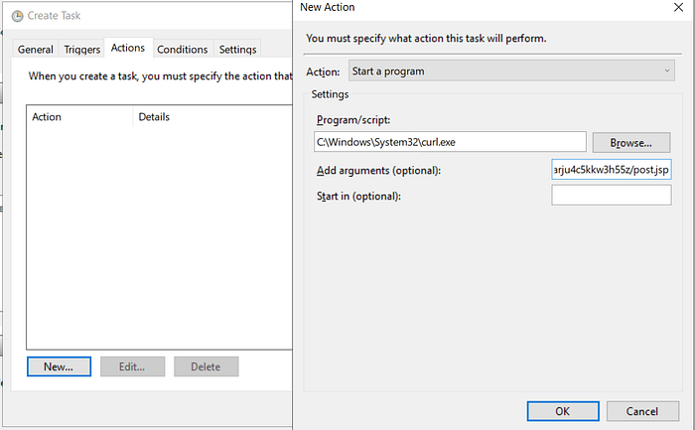
Task: Click the Browse... button
Action: [631, 143]
